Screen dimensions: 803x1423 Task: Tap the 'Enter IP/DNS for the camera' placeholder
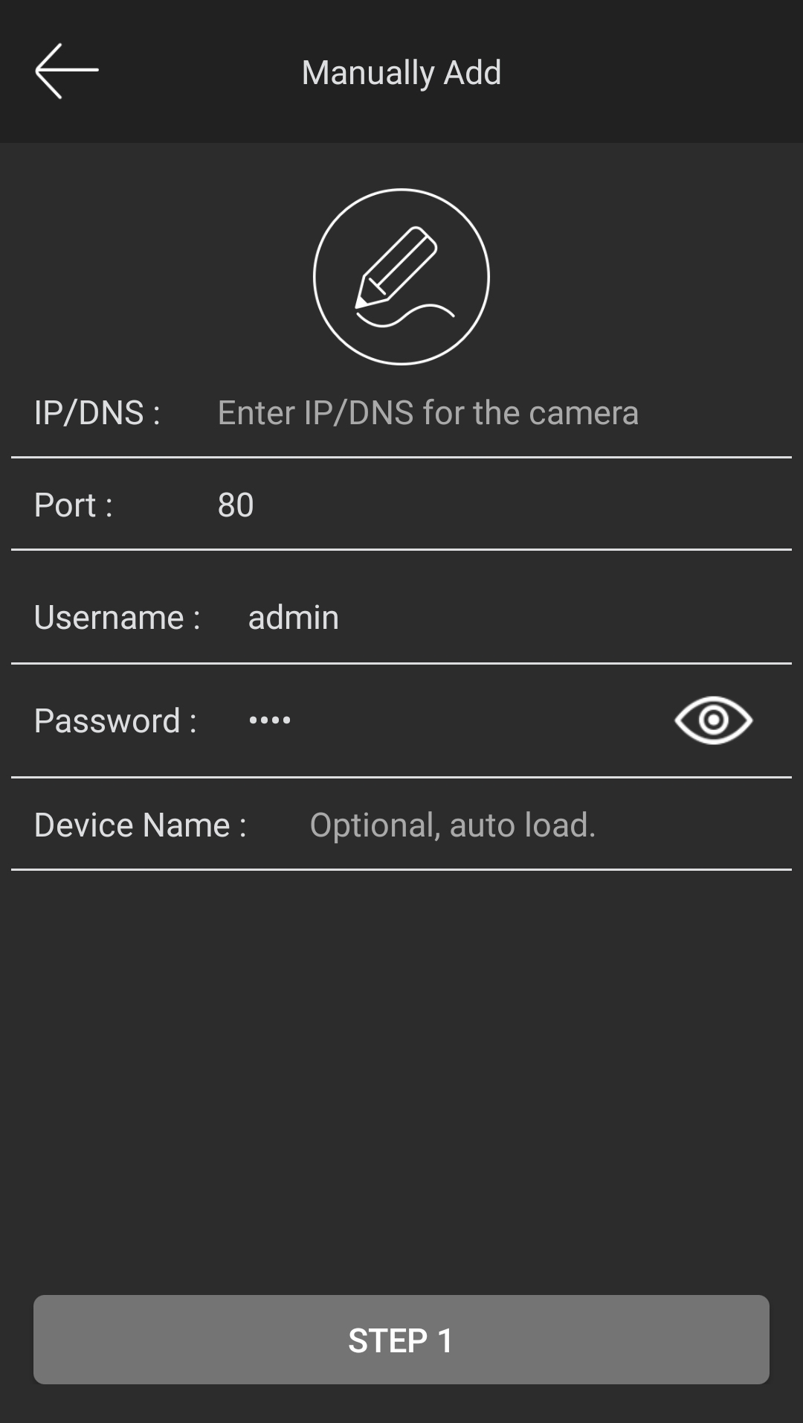point(428,412)
